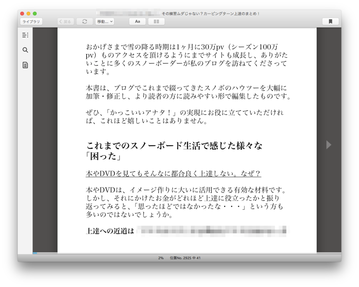
Task: Click the paragraph starting 本書は、ブログで
Action: [x=188, y=92]
